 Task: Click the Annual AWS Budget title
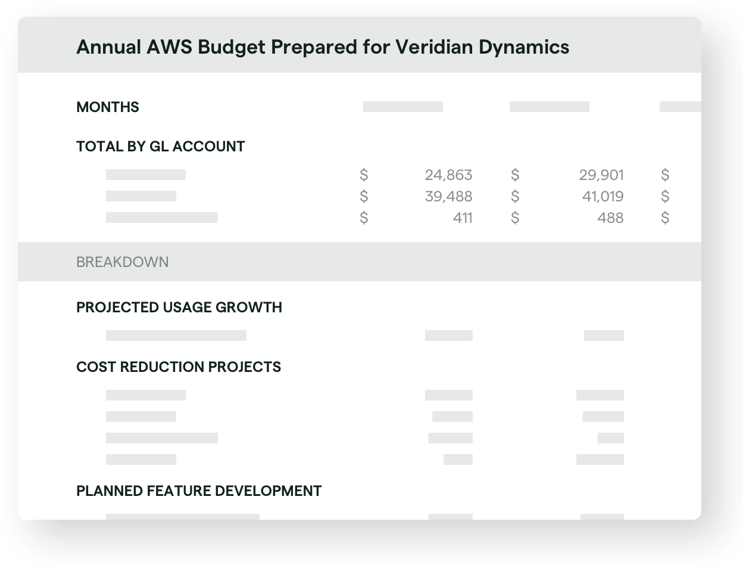[x=323, y=46]
